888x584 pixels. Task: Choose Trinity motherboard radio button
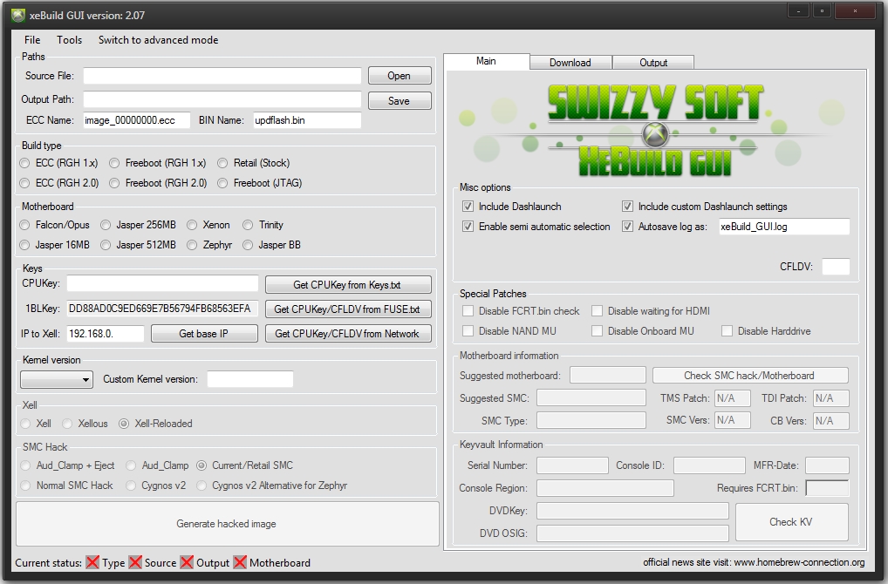tap(249, 225)
